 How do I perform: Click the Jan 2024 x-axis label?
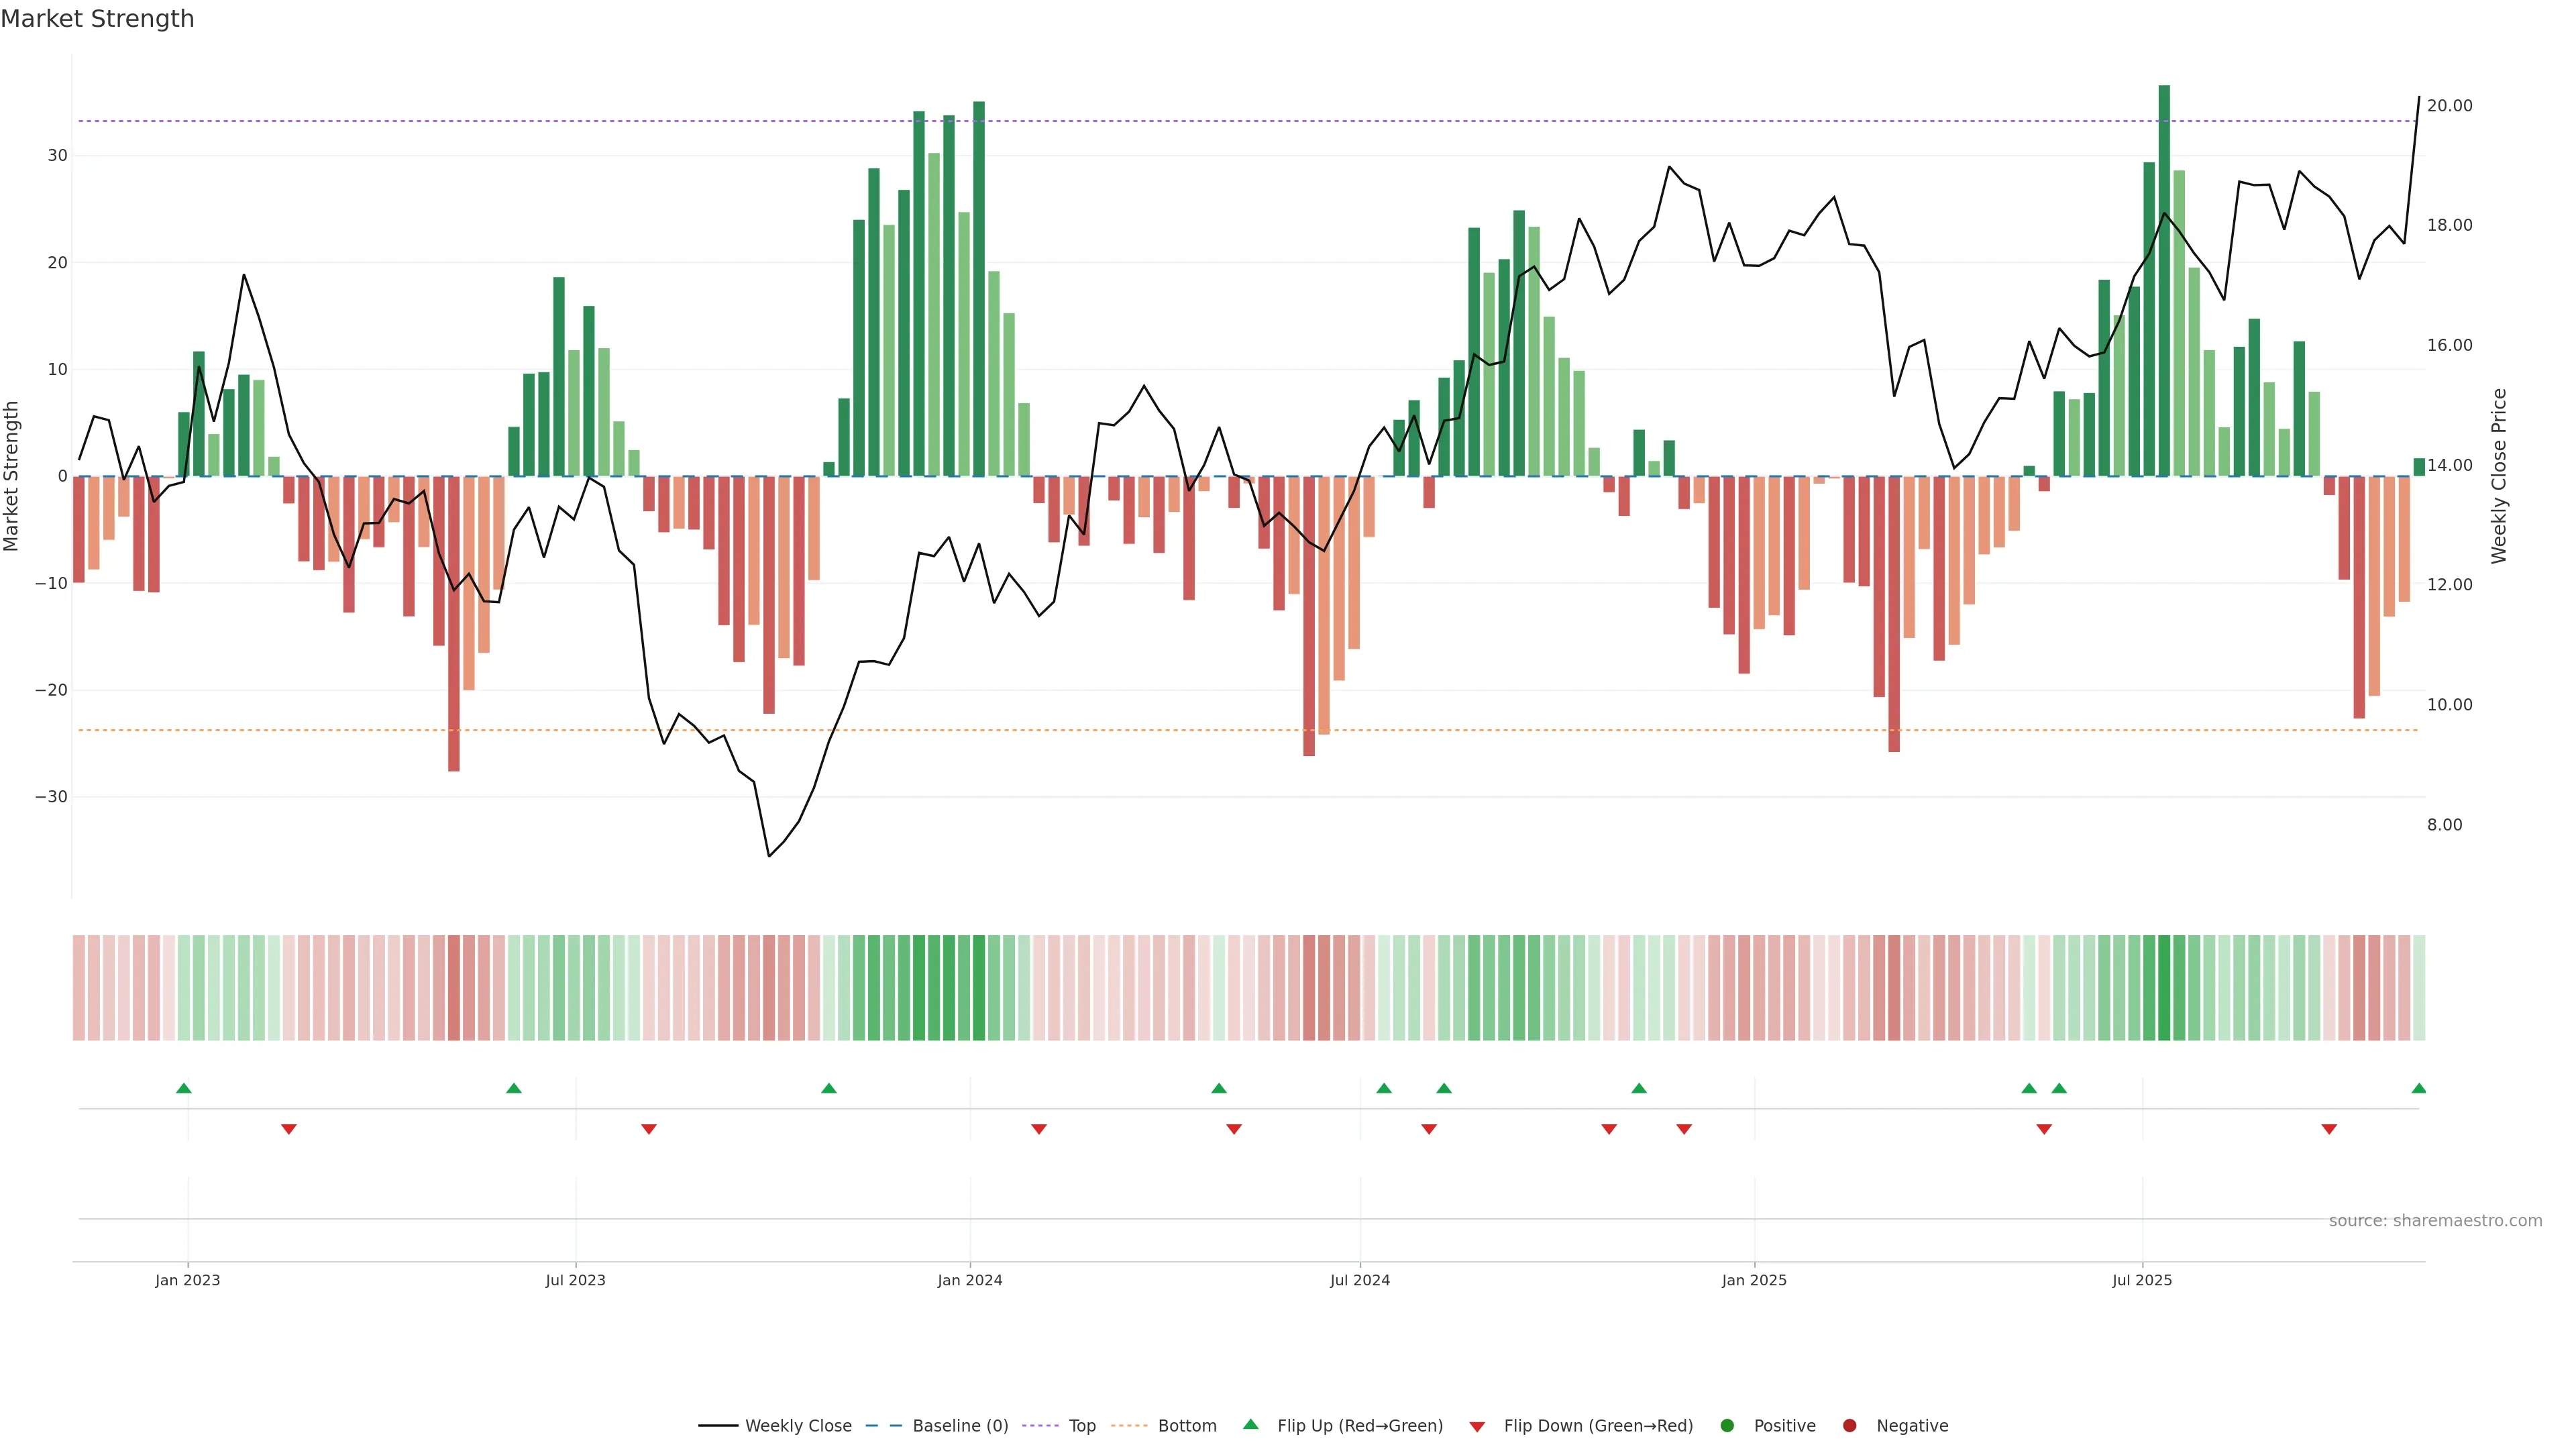coord(969,1280)
